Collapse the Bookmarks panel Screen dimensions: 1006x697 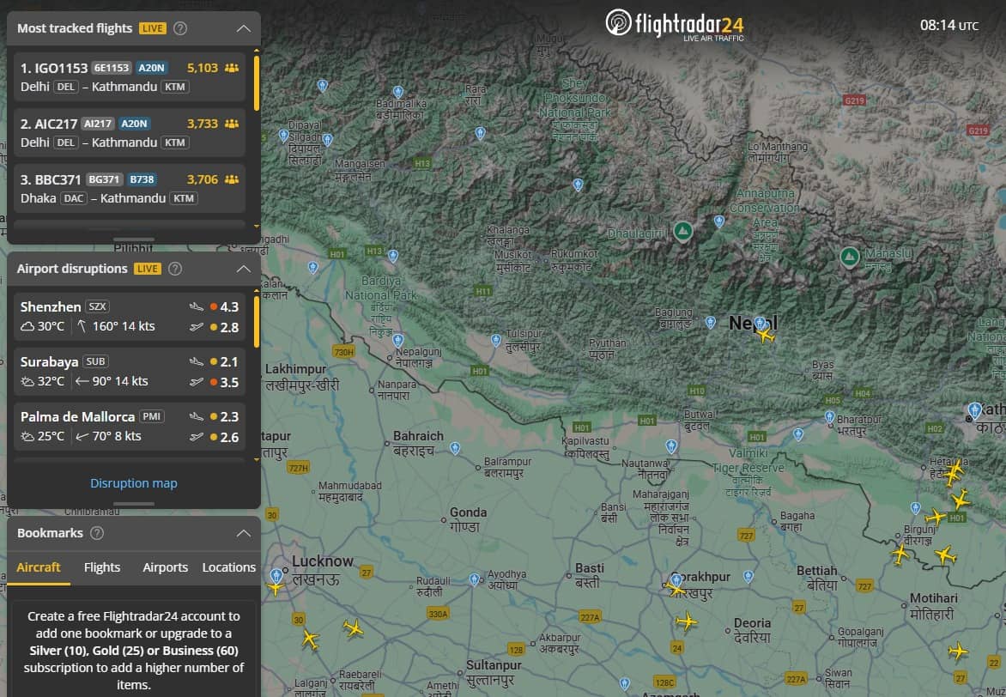(x=244, y=533)
